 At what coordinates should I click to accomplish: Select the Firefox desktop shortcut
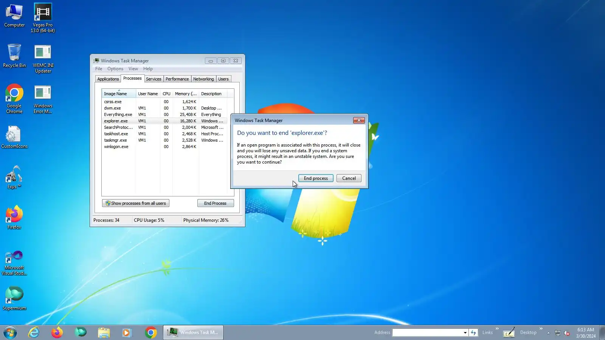click(14, 217)
